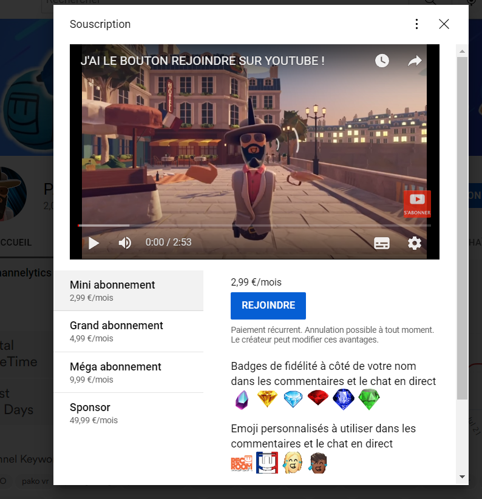This screenshot has width=482, height=499.
Task: Click the Rec Room custom emoji
Action: coord(241,463)
